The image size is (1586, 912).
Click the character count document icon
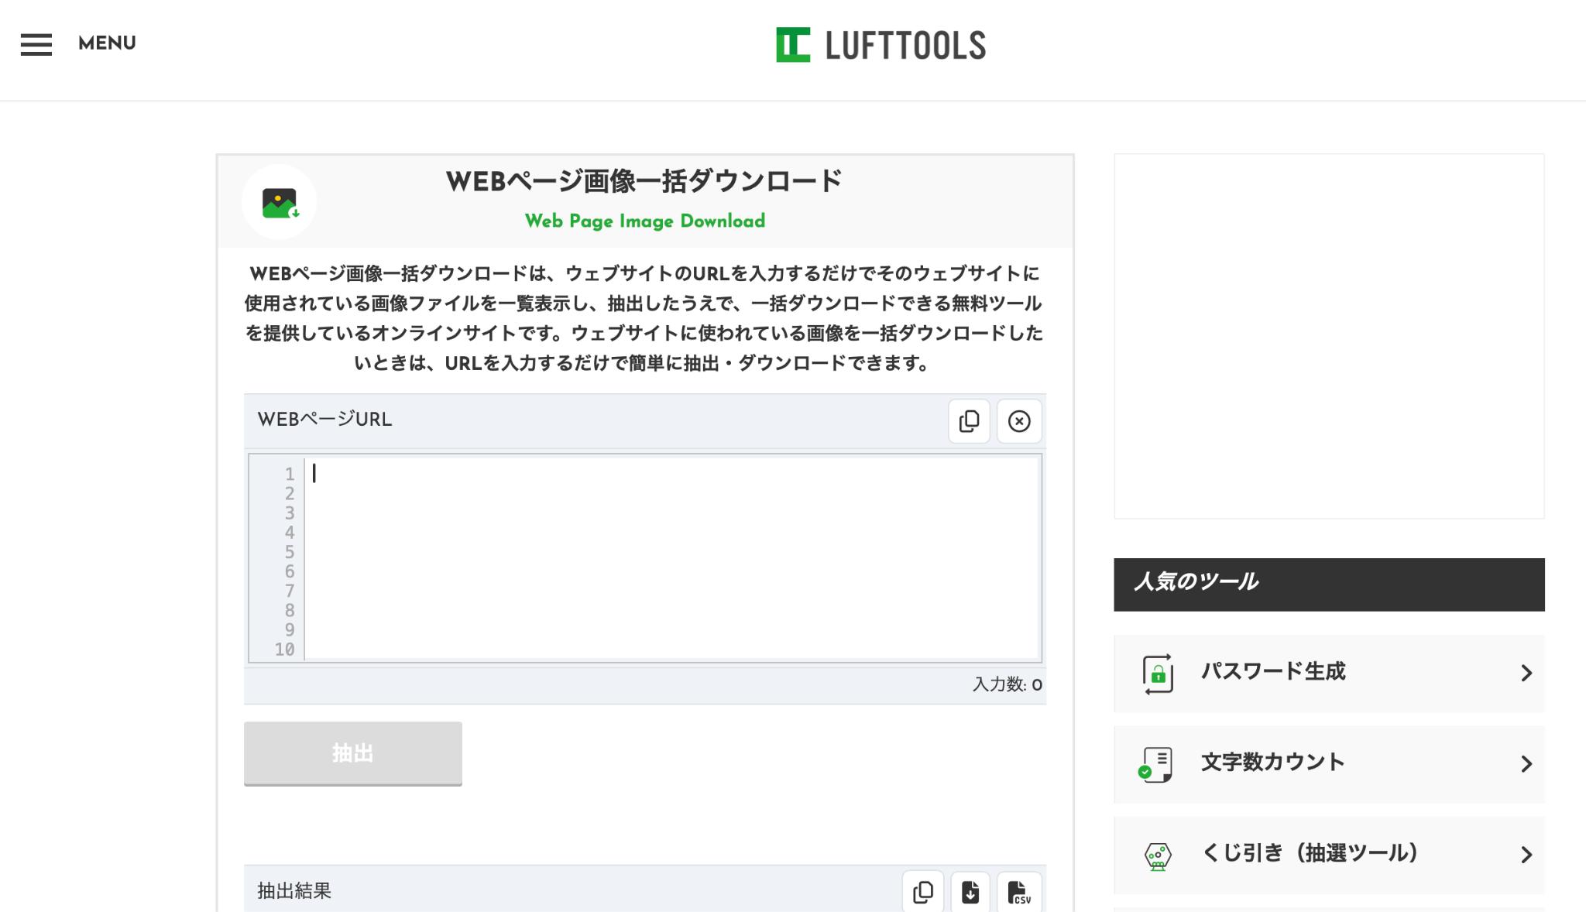point(1156,764)
